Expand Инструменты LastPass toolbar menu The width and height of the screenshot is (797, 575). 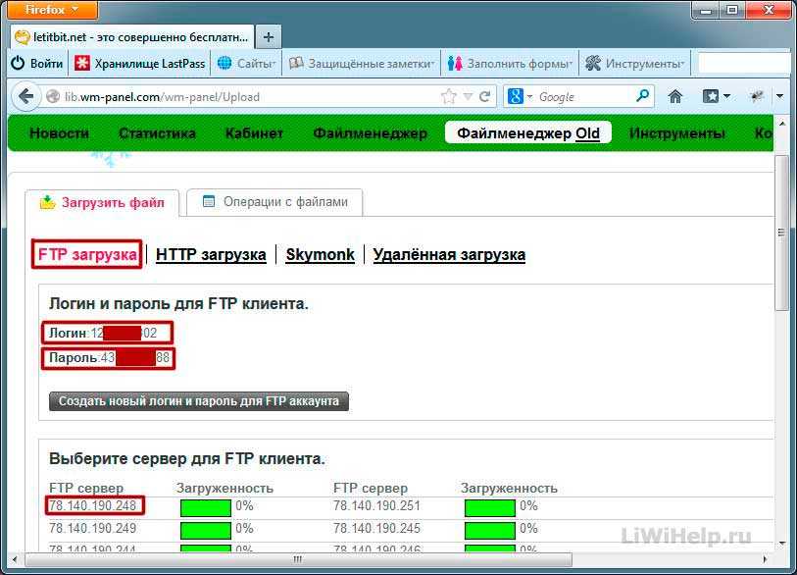click(x=634, y=64)
